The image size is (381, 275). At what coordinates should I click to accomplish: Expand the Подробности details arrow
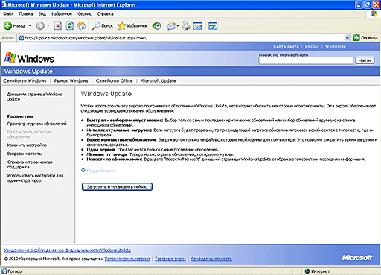coord(83,170)
